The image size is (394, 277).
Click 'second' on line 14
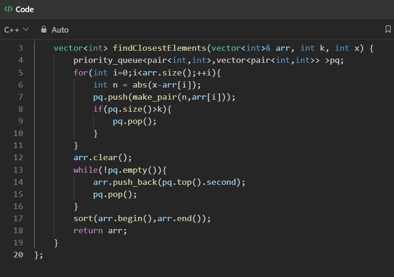(x=221, y=182)
